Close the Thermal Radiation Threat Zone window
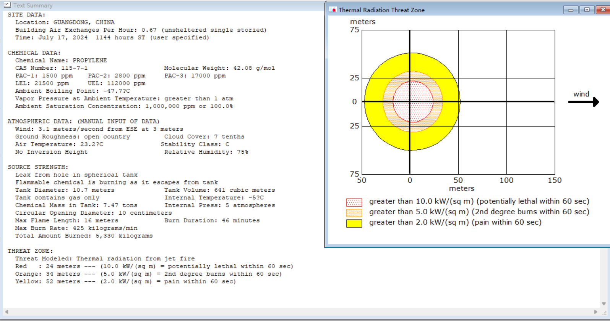Screen dimensions: 610x321 tap(603, 10)
